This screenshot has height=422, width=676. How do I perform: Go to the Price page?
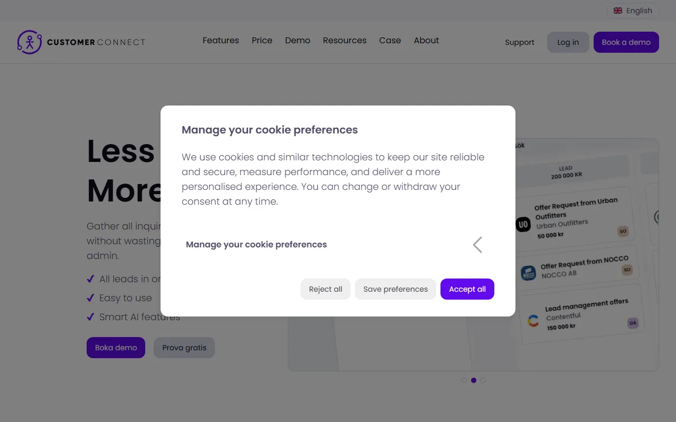[262, 41]
